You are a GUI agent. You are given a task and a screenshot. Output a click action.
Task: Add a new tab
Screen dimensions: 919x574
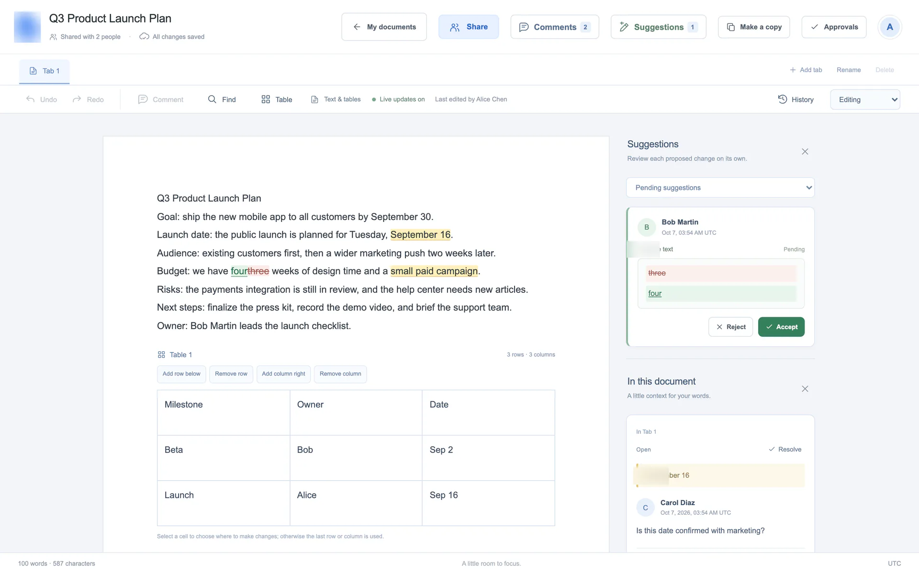(806, 70)
